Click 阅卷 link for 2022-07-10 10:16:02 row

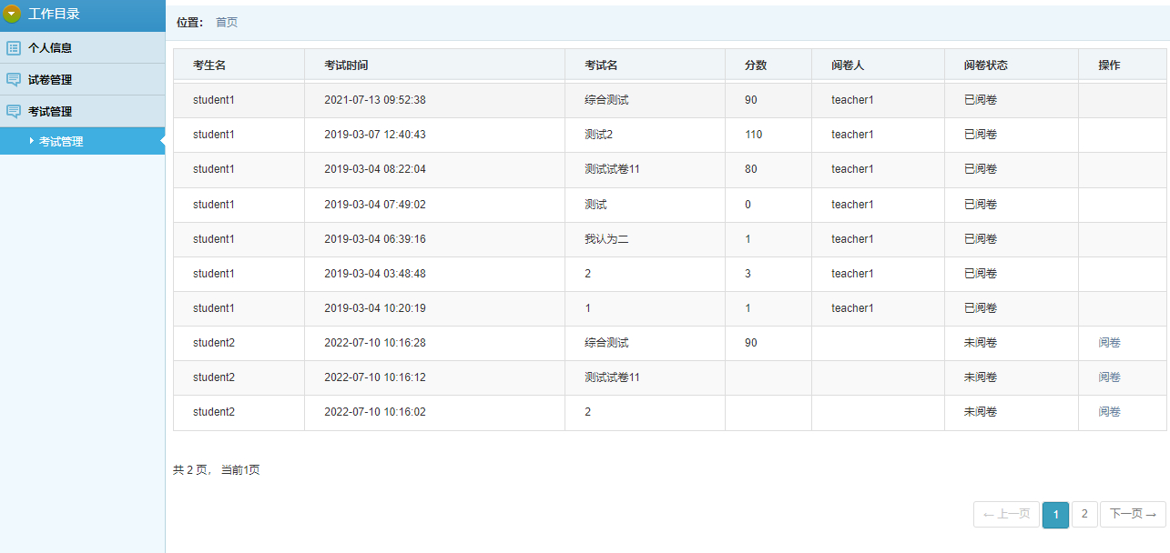pyautogui.click(x=1109, y=412)
